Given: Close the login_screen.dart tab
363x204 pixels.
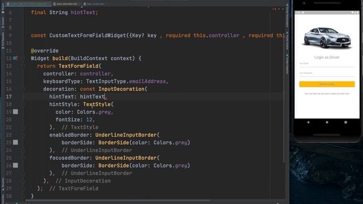Looking at the screenshot, I should [x=107, y=4].
